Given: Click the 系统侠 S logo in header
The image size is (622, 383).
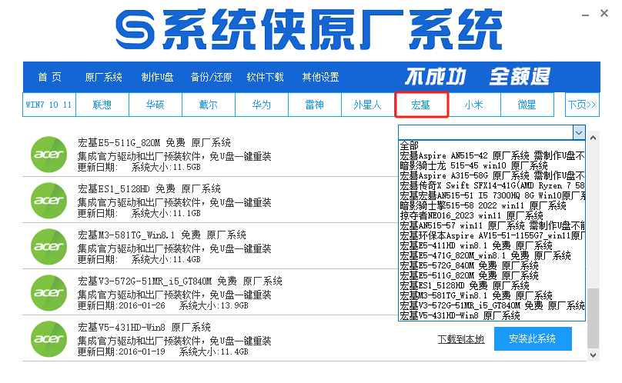Looking at the screenshot, I should tap(135, 30).
